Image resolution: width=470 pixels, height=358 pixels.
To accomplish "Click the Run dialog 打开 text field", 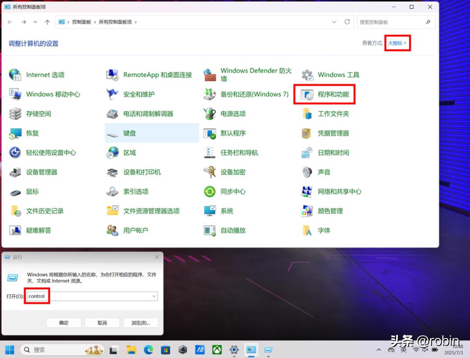I will (92, 296).
